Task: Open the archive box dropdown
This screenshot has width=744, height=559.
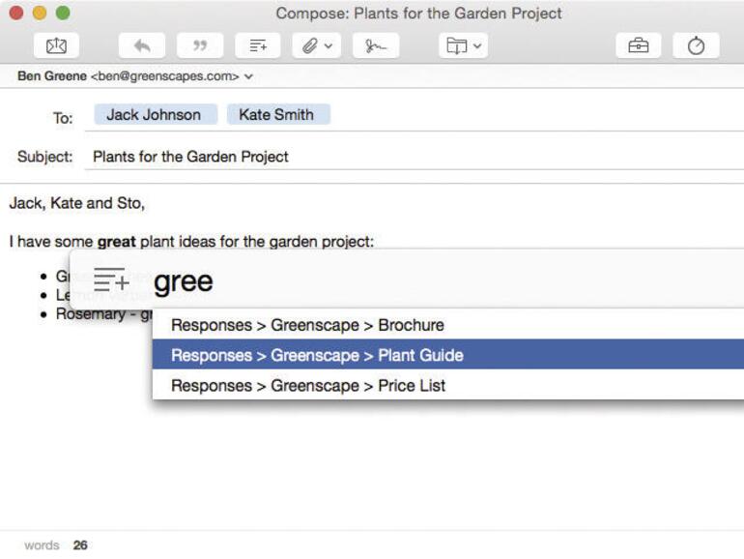Action: (x=464, y=45)
